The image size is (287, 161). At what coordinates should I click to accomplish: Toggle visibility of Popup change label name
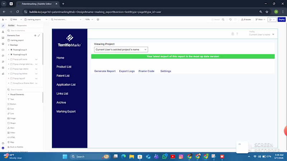tap(36, 64)
